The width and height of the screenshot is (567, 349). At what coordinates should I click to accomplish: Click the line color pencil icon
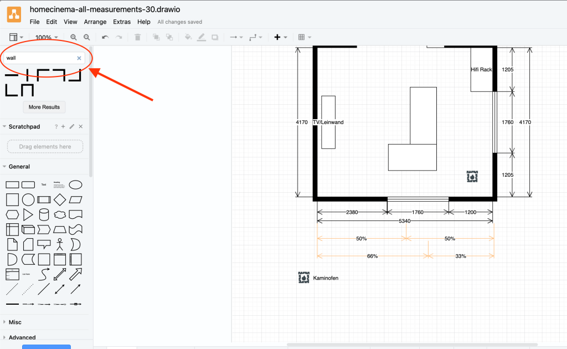coord(201,37)
